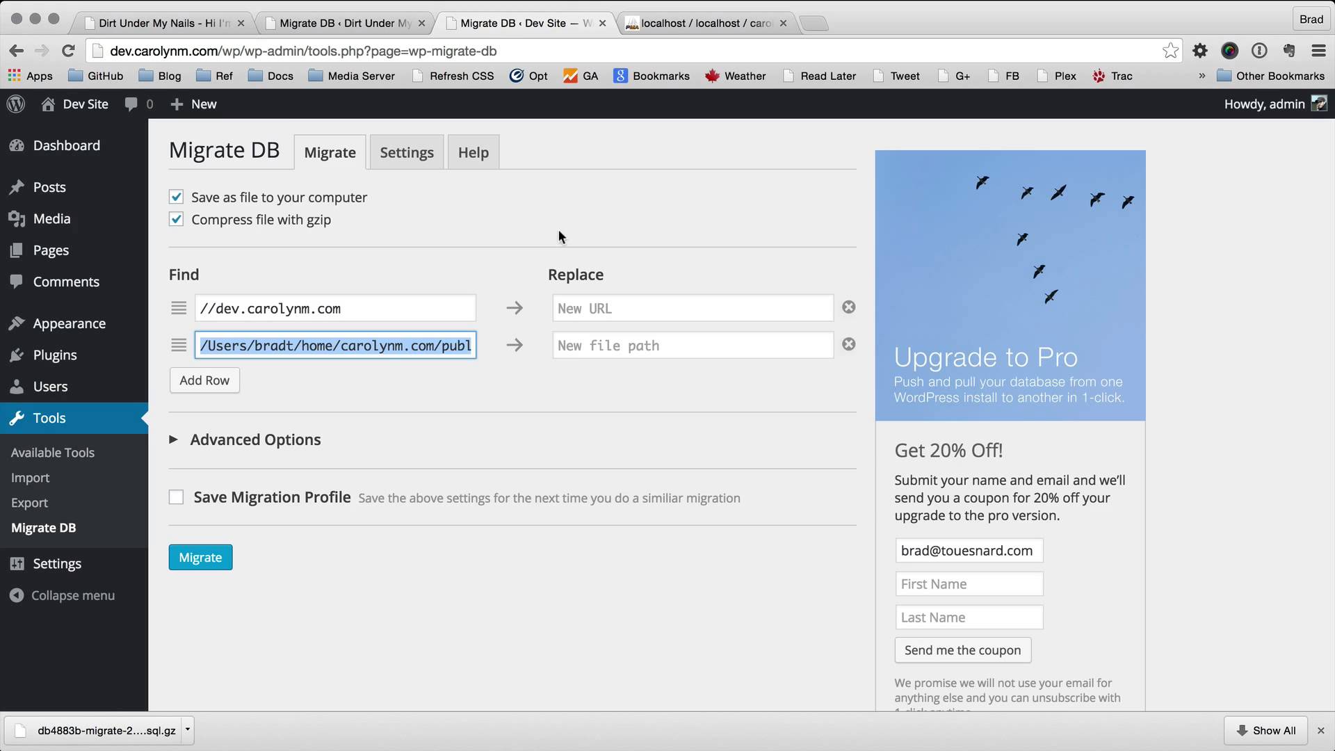Click the WordPress logo in the admin bar

coord(16,104)
